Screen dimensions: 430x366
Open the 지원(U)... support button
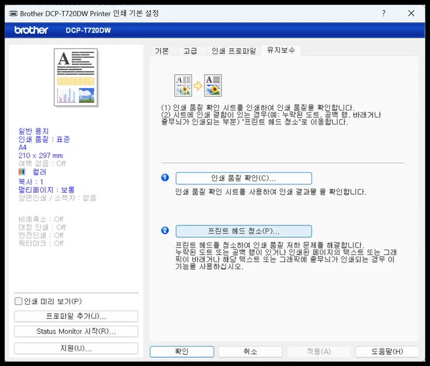point(76,348)
